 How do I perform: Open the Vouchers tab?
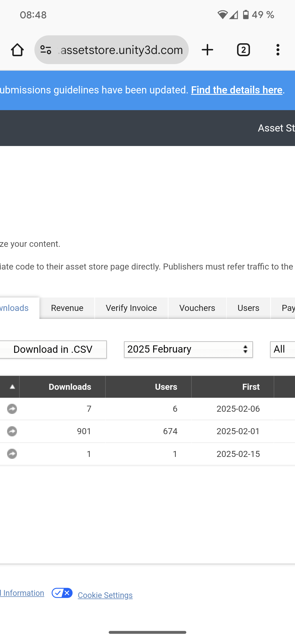point(197,308)
